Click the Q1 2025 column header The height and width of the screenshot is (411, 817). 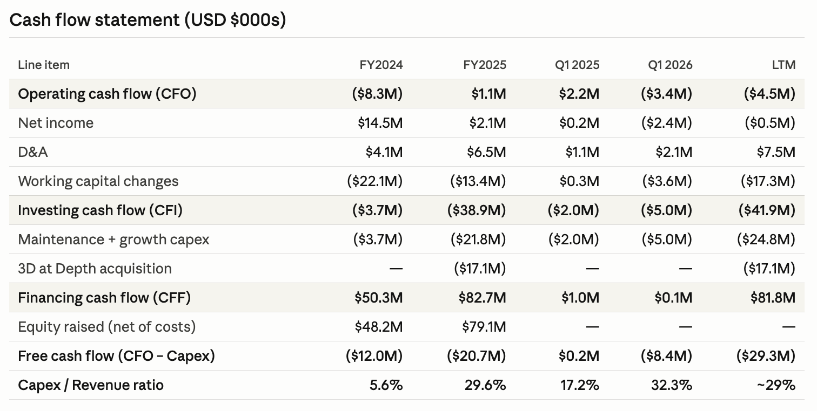(x=578, y=65)
